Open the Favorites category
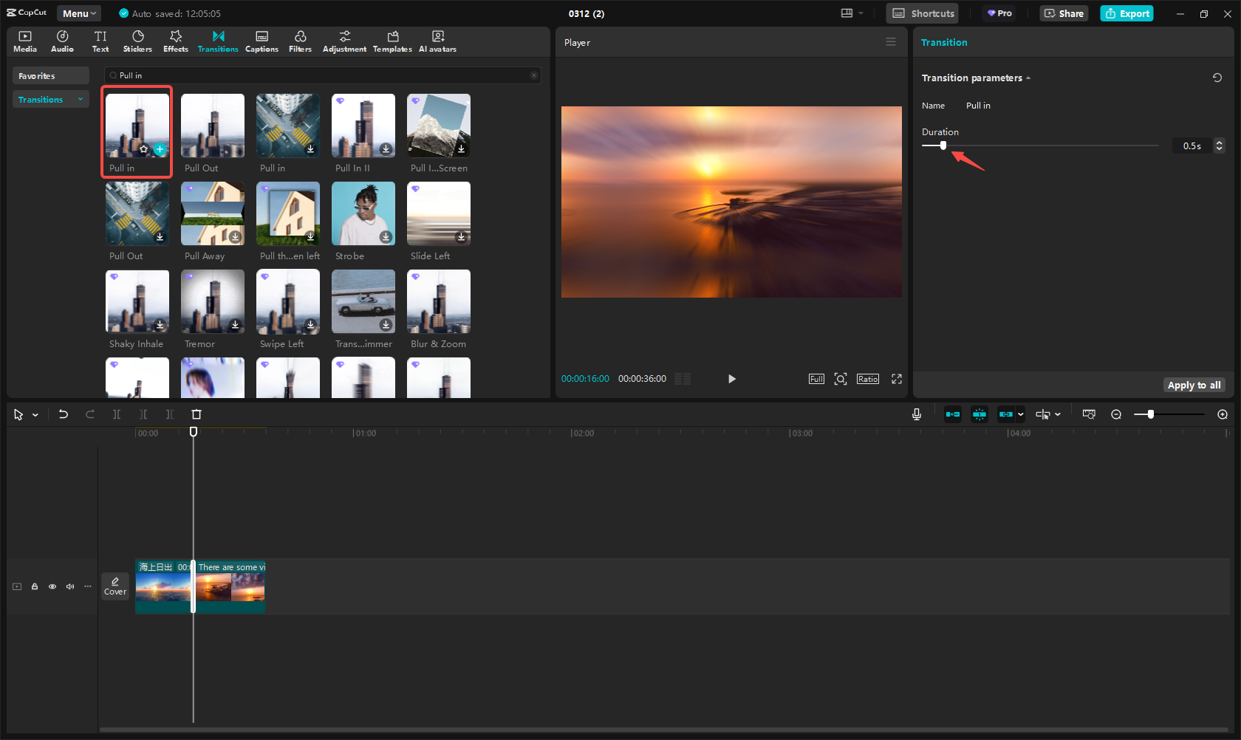Image resolution: width=1241 pixels, height=740 pixels. 50,76
